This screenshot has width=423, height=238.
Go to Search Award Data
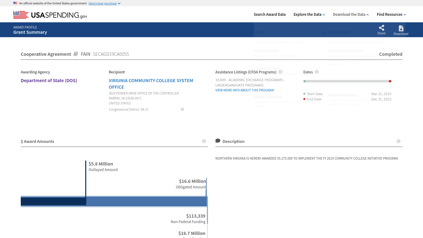coord(270,14)
